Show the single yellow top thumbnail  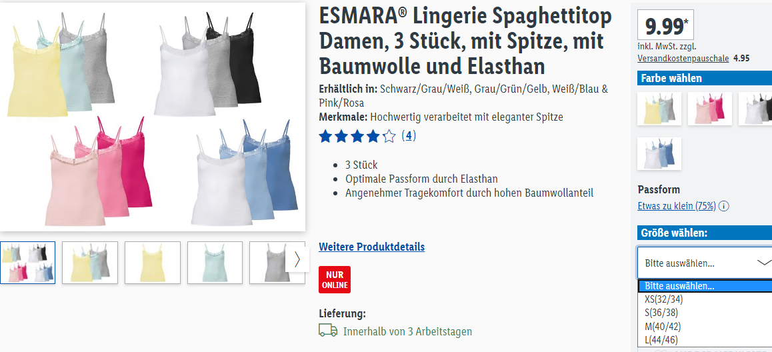coord(153,263)
